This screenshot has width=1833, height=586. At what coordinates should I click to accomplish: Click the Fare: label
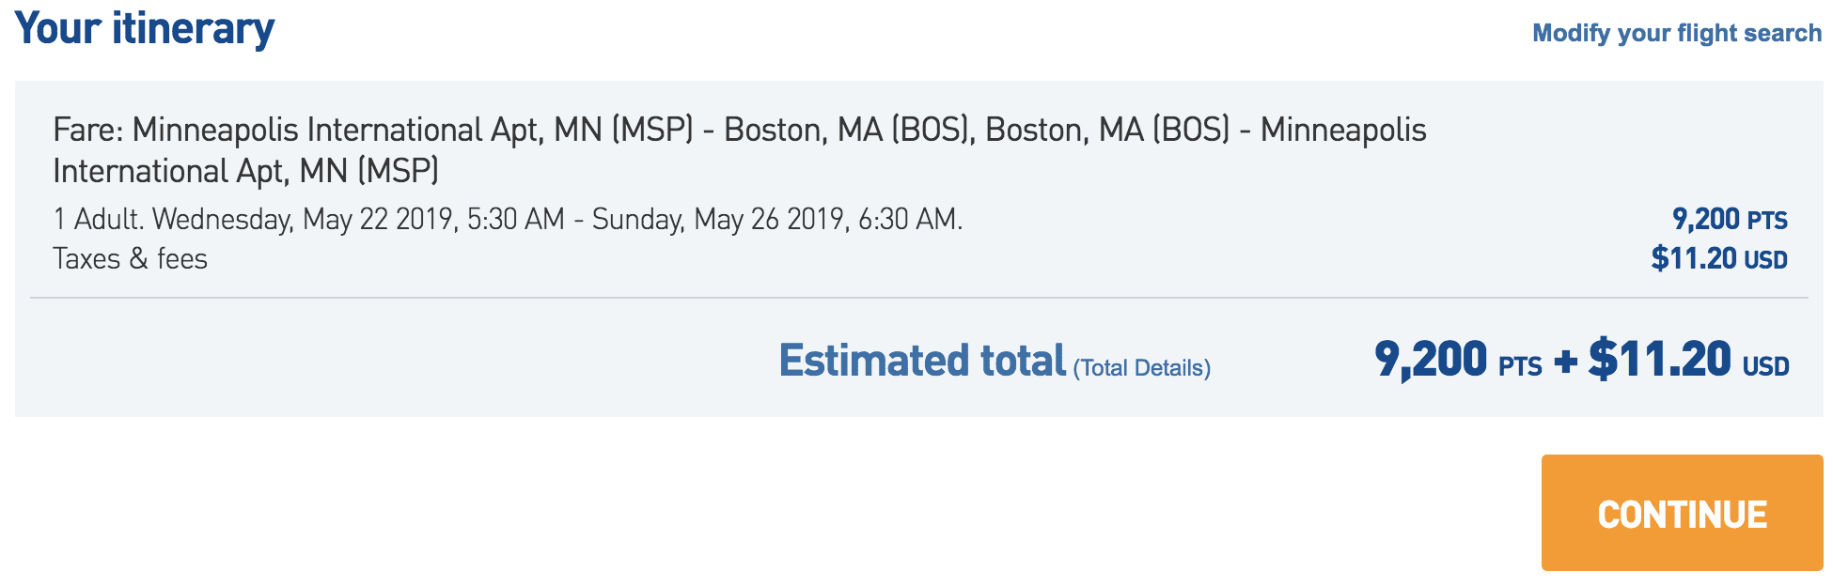pos(88,130)
